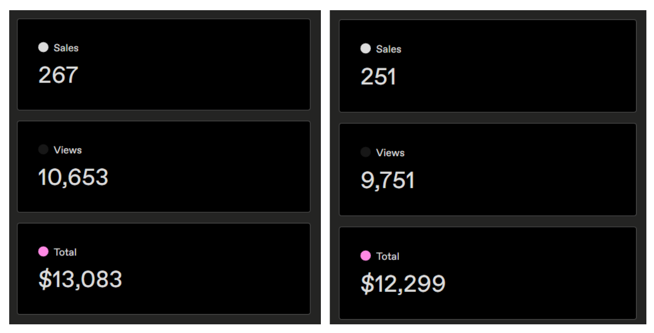Click the Views label above 9,751
The width and height of the screenshot is (654, 333).
coord(390,152)
